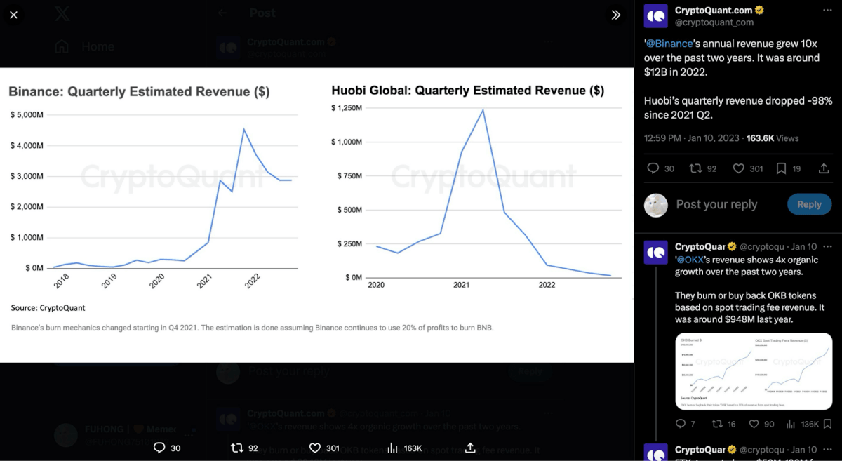The image size is (842, 461).
Task: Open more options on the last tweet in the sidebar
Action: (x=827, y=450)
